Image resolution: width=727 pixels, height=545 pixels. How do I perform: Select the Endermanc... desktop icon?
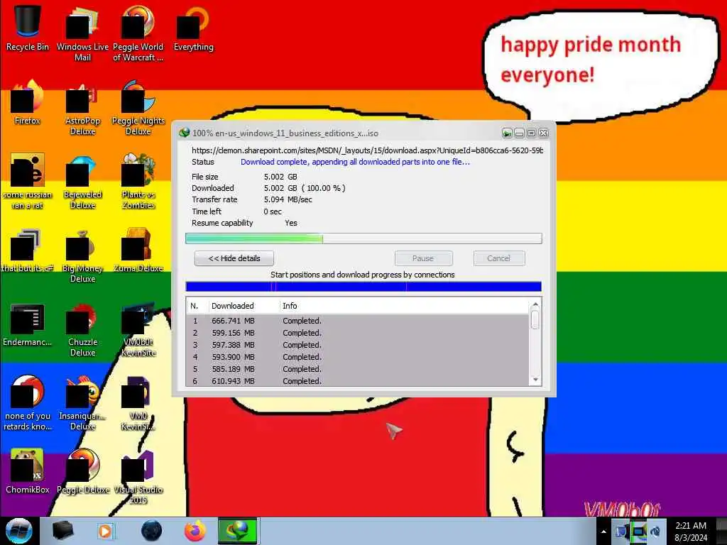coord(28,324)
